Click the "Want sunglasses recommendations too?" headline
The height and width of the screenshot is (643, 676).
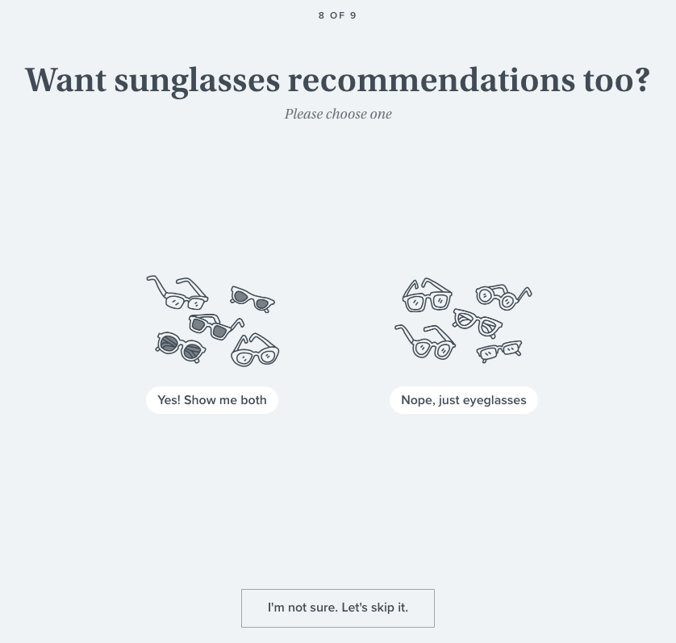pos(338,79)
